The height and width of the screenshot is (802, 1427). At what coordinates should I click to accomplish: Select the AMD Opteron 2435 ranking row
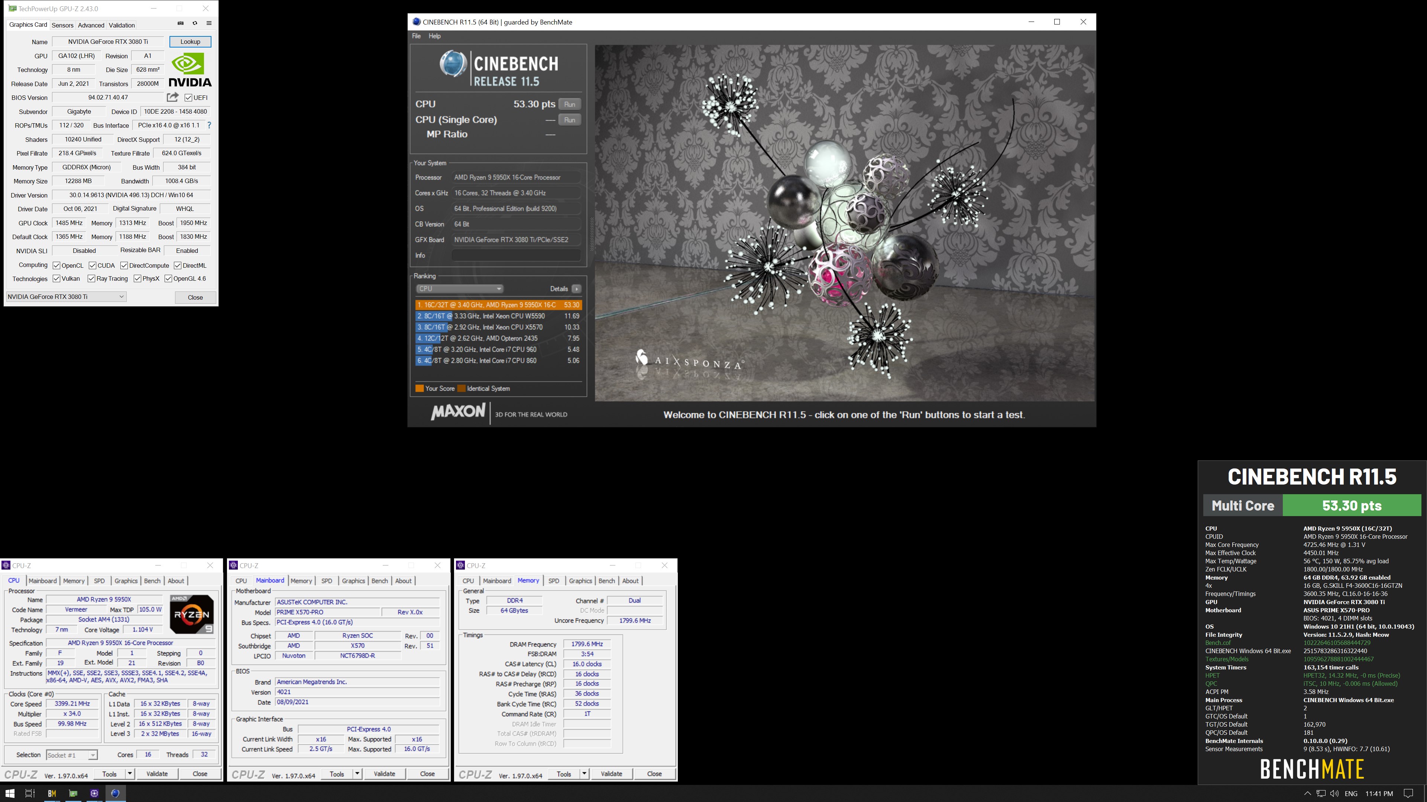(x=499, y=338)
